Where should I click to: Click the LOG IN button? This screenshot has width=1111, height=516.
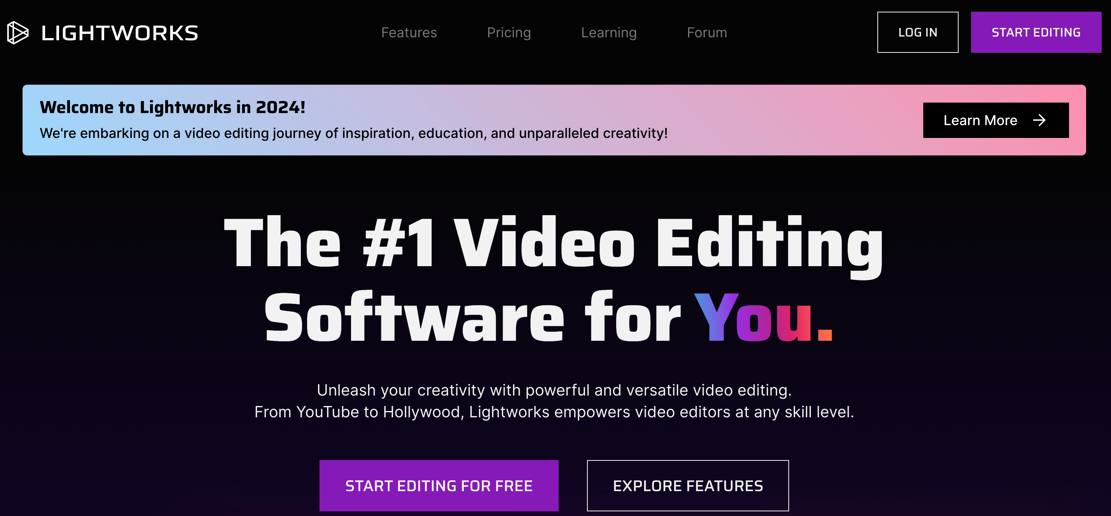pos(917,32)
